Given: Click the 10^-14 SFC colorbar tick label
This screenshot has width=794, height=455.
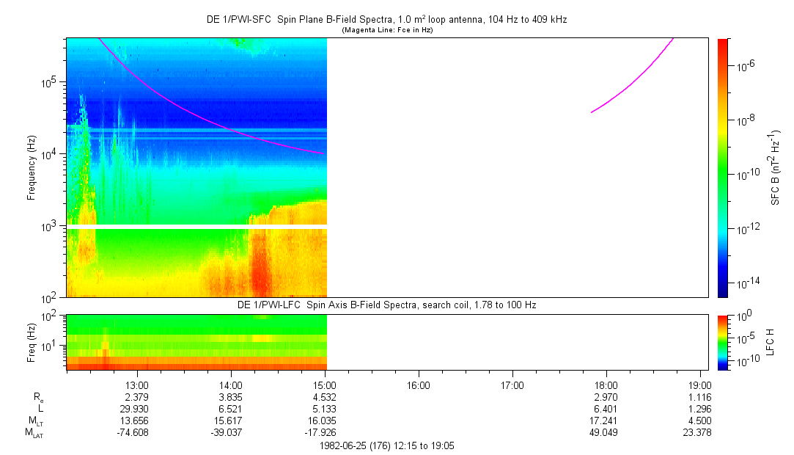Looking at the screenshot, I should point(748,283).
